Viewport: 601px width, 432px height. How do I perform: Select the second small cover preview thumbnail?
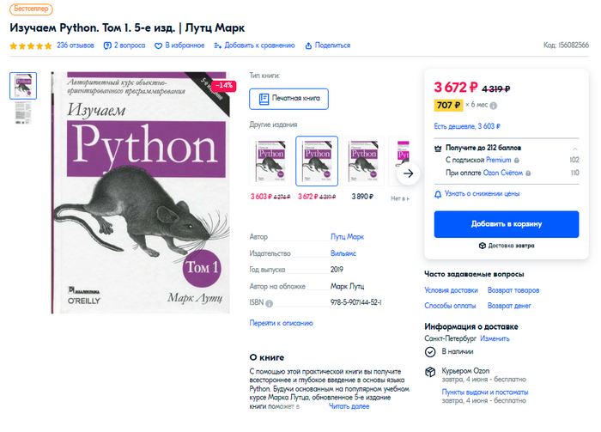click(x=23, y=113)
